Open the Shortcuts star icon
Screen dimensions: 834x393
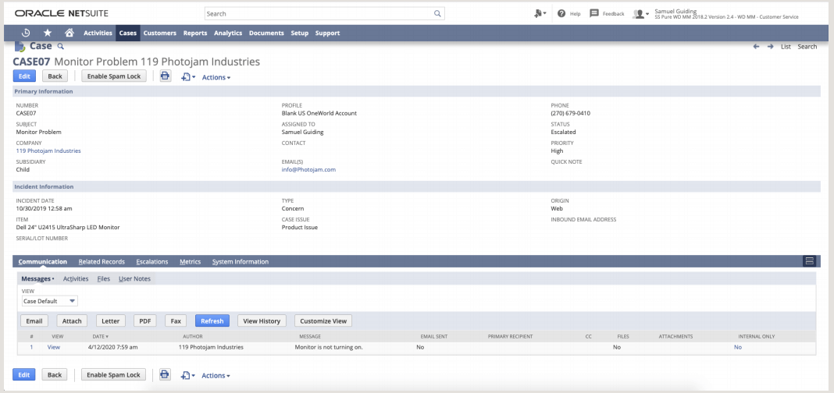48,33
